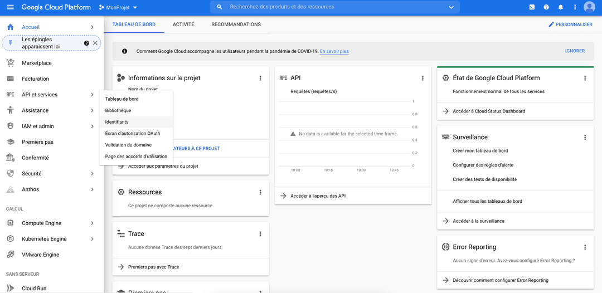Open Ressources card three-dot options

coord(260,192)
